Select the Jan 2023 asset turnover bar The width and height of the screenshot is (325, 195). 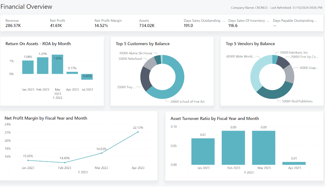[203, 151]
